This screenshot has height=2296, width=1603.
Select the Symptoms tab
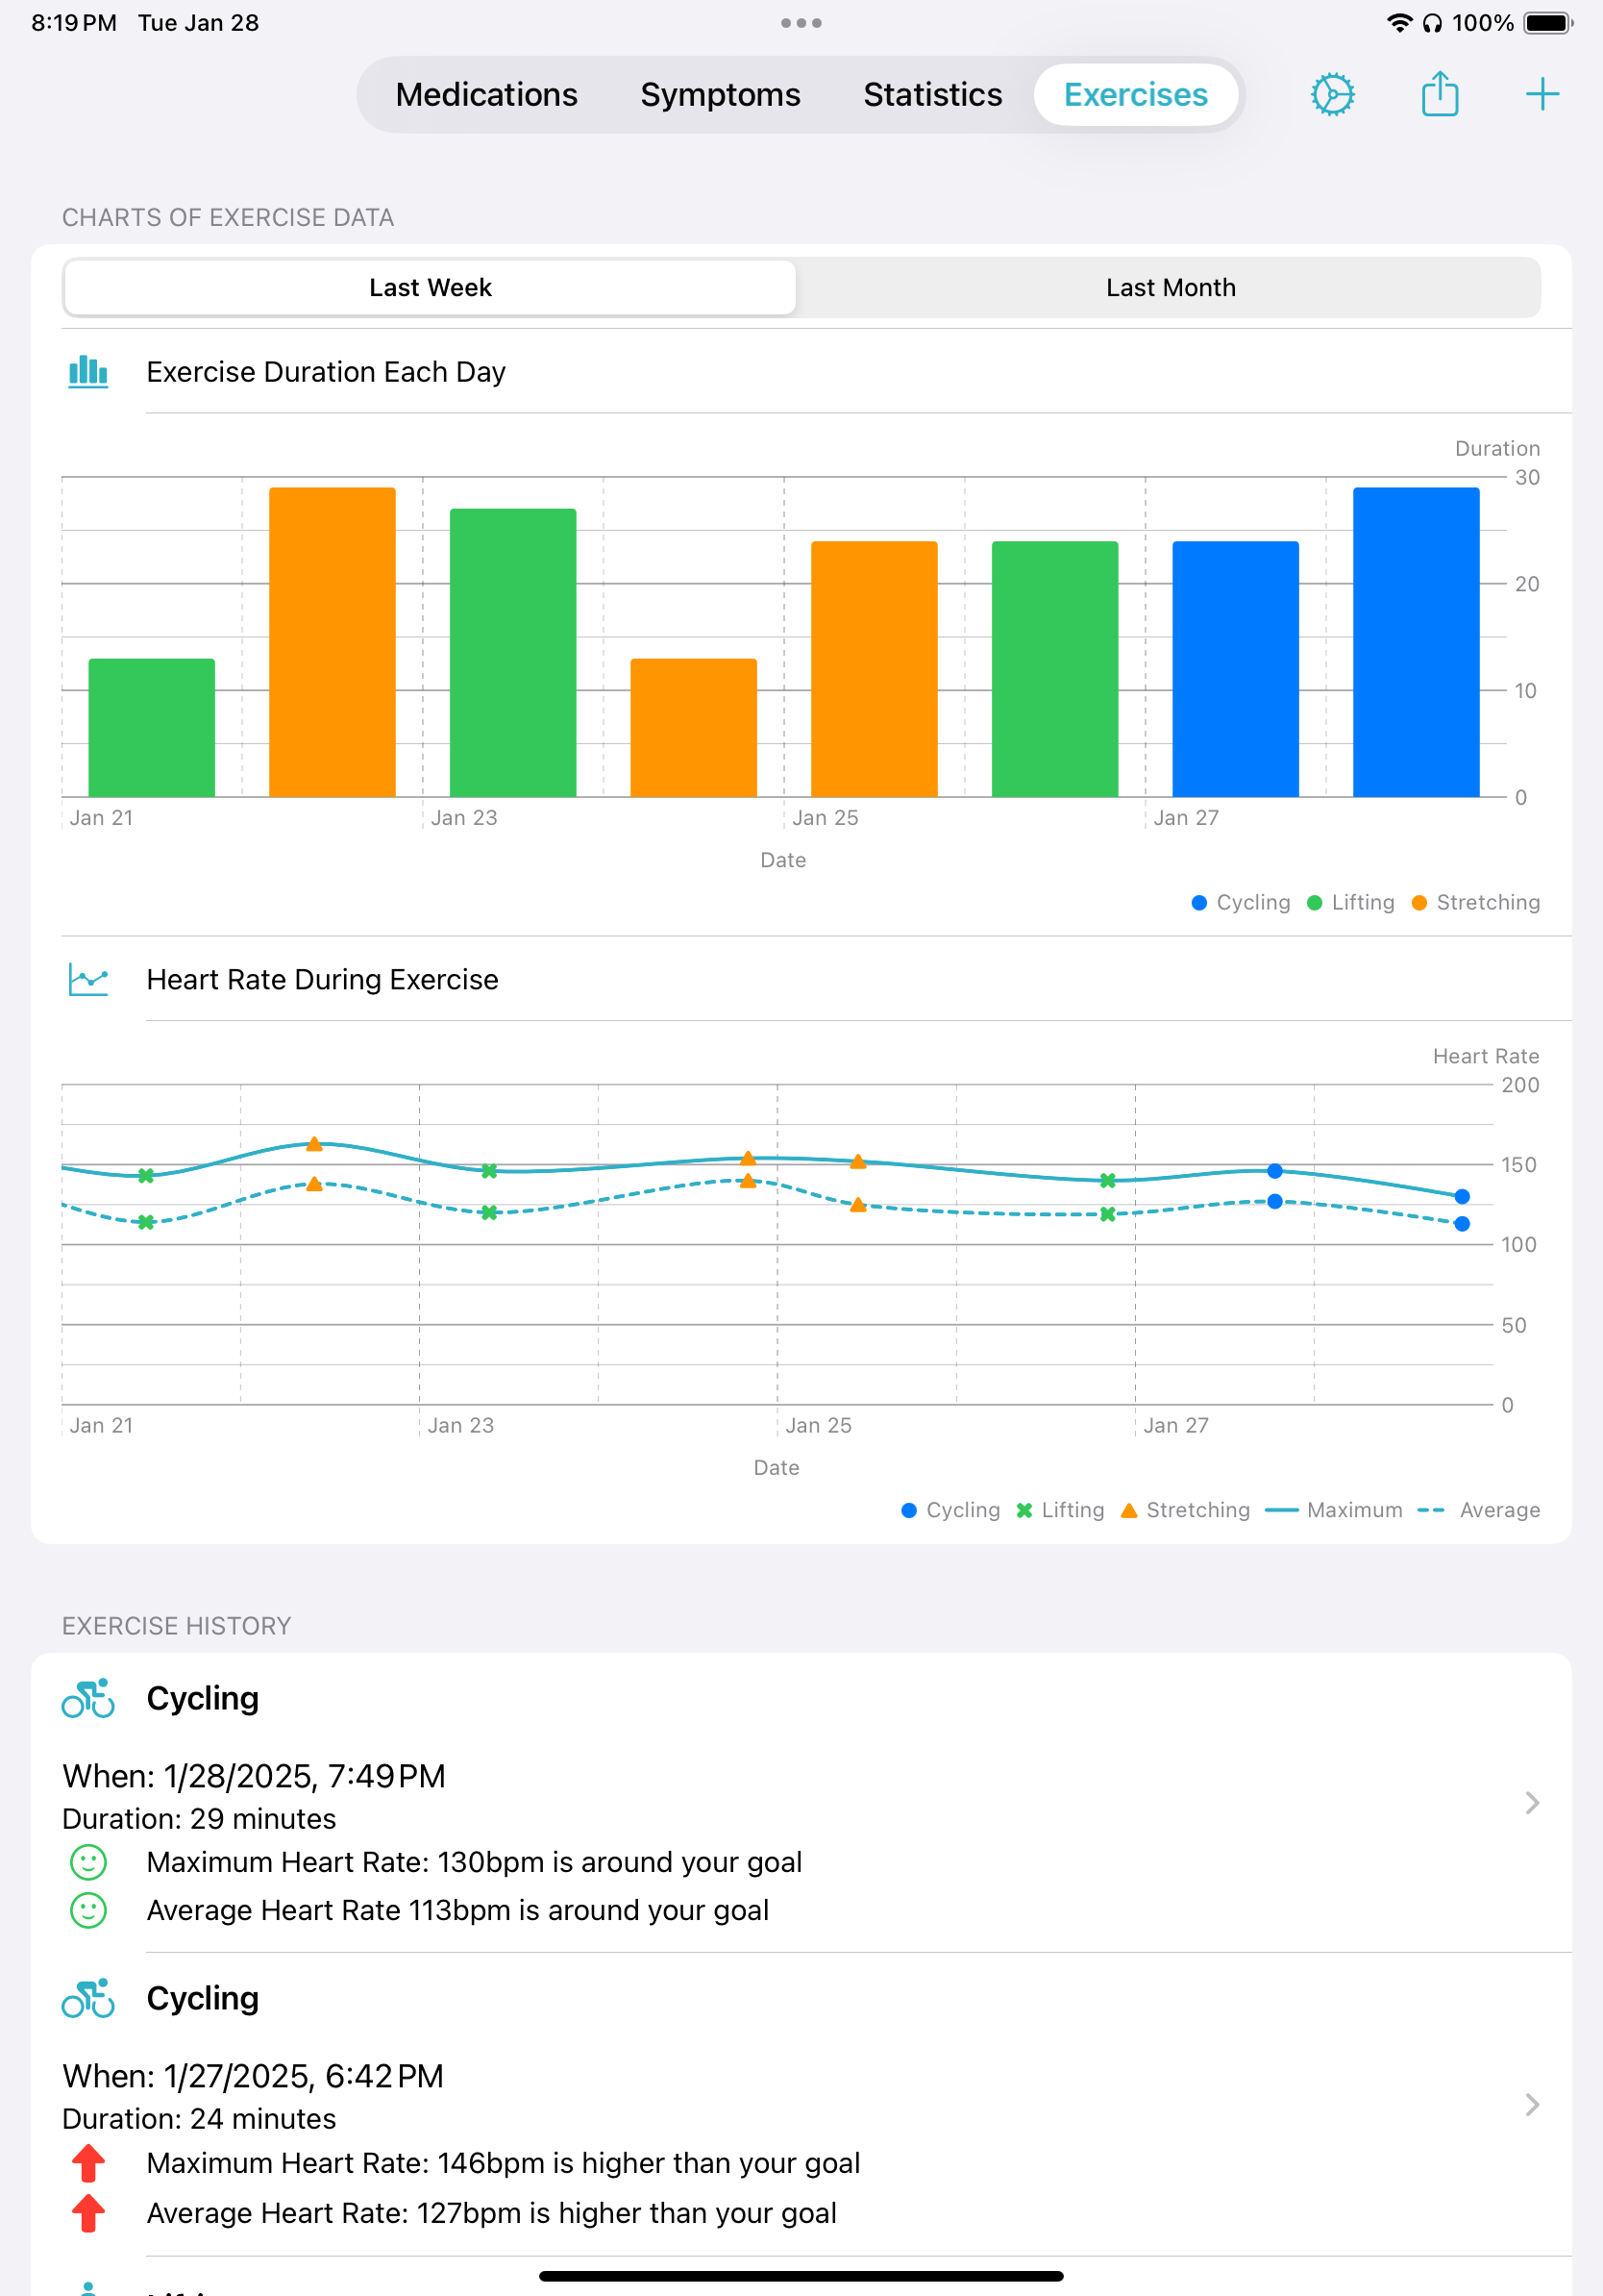[720, 94]
